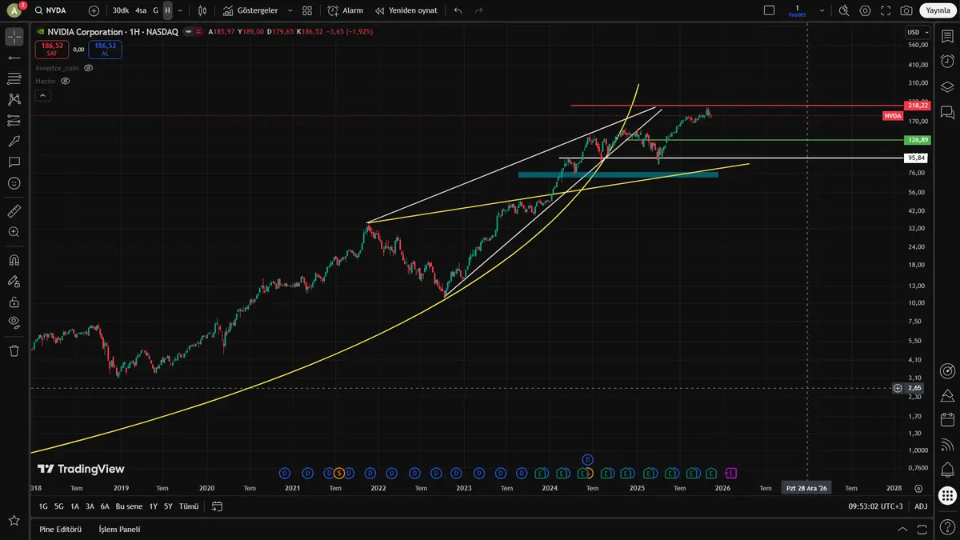Select the trend line drawing tool
This screenshot has height=540, width=960.
click(x=14, y=58)
